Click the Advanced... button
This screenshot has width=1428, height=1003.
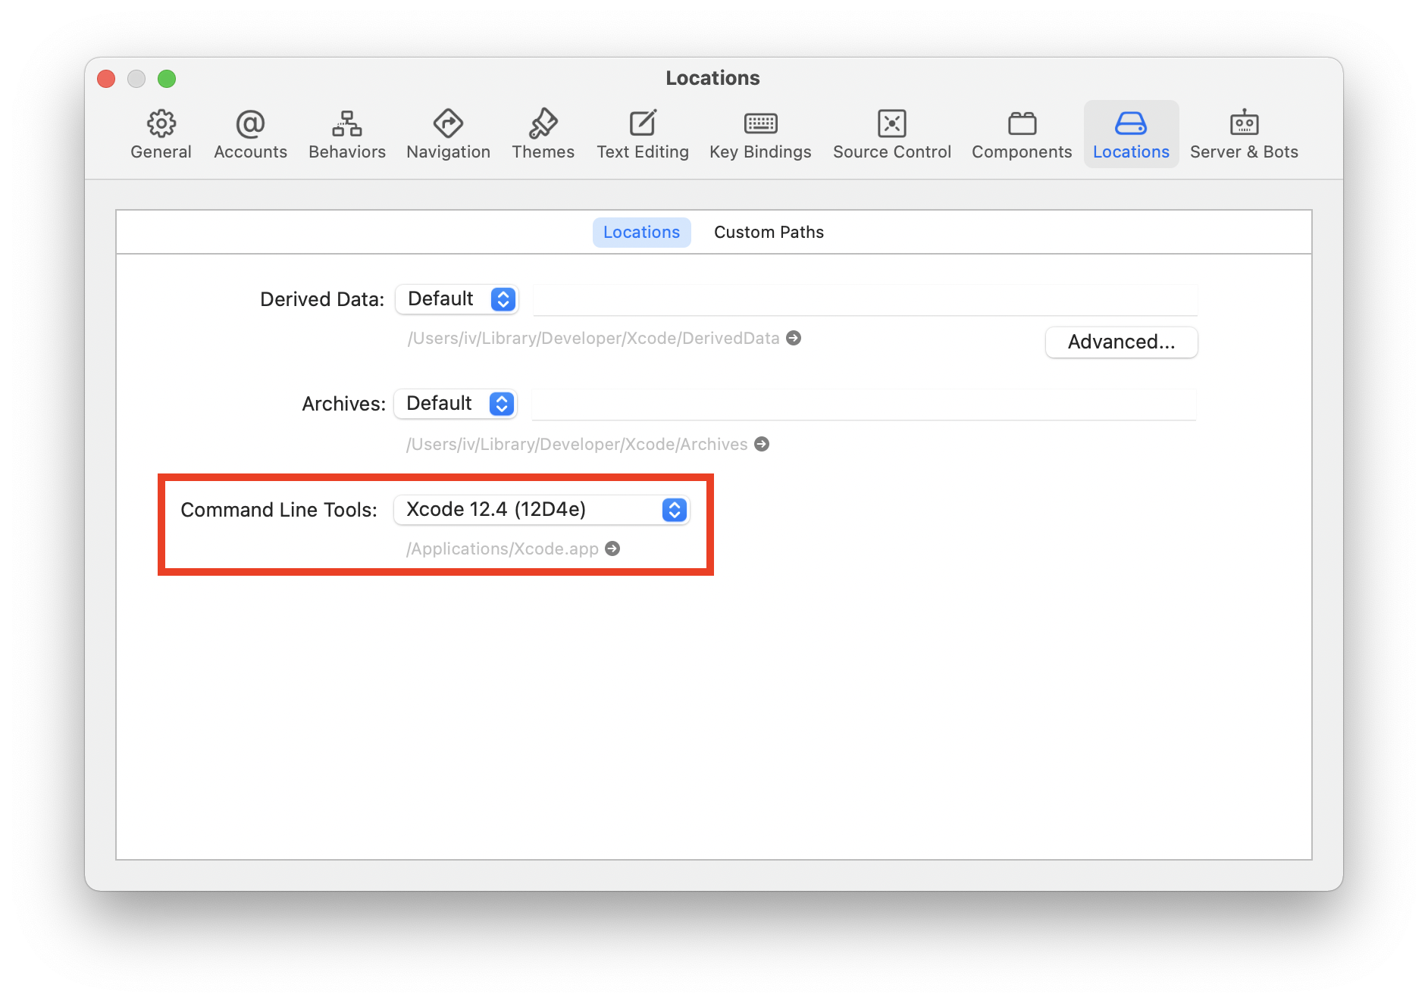pyautogui.click(x=1121, y=342)
